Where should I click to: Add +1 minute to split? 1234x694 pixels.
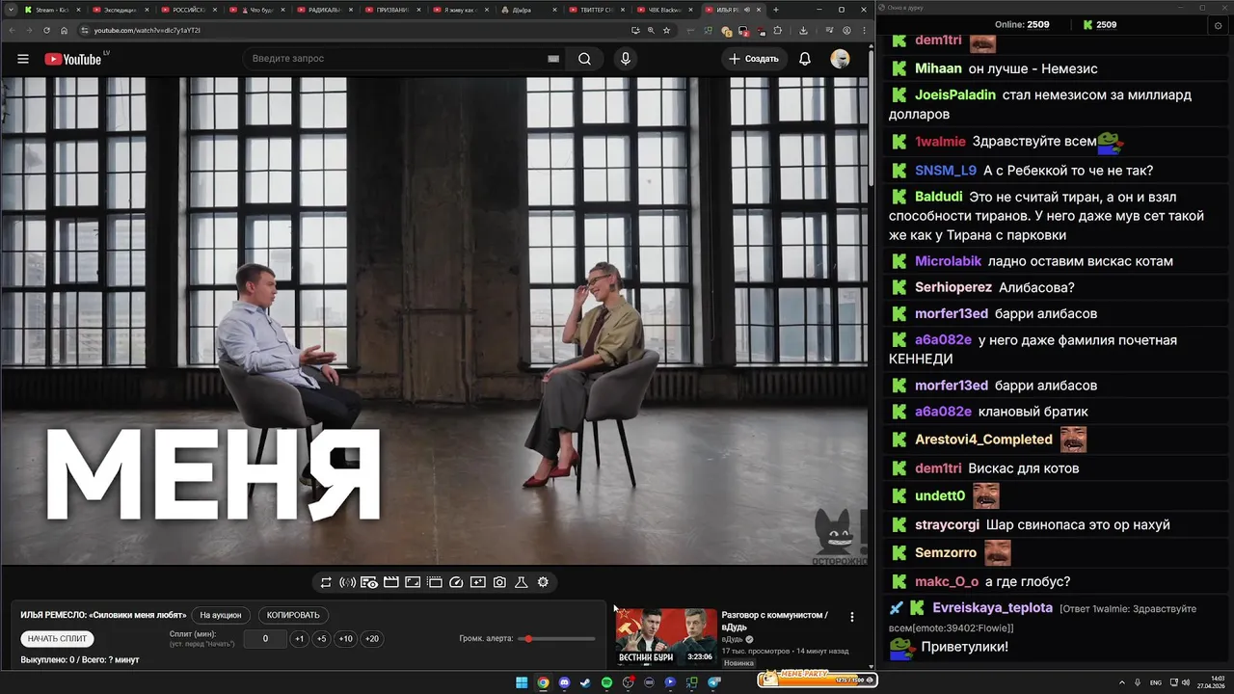(300, 639)
